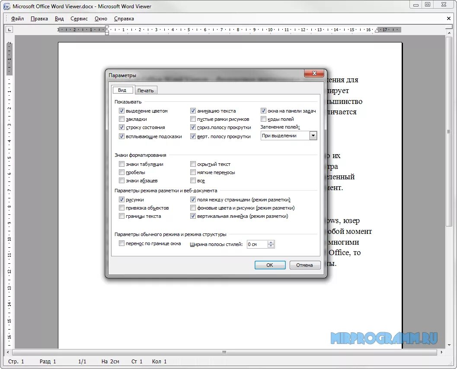
Task: Enable перенос по границе окна checkbox
Action: pos(121,243)
